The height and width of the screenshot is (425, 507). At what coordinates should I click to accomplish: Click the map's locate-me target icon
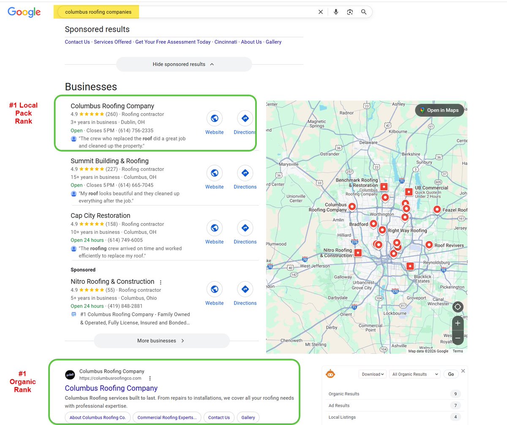458,307
